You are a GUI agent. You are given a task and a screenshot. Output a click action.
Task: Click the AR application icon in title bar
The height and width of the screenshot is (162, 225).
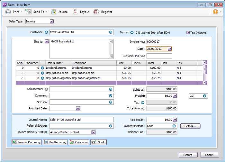[4, 4]
